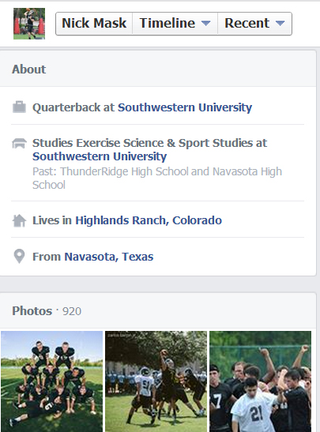Click the arrow next to Recent
This screenshot has width=320, height=432.
(280, 24)
